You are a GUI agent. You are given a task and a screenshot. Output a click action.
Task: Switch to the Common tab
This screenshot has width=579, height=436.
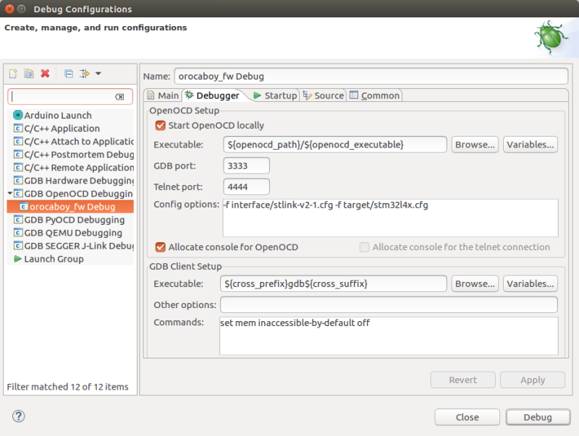point(374,95)
